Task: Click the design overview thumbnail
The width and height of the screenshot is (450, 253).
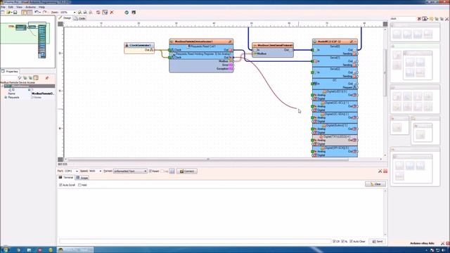Action: (x=27, y=41)
